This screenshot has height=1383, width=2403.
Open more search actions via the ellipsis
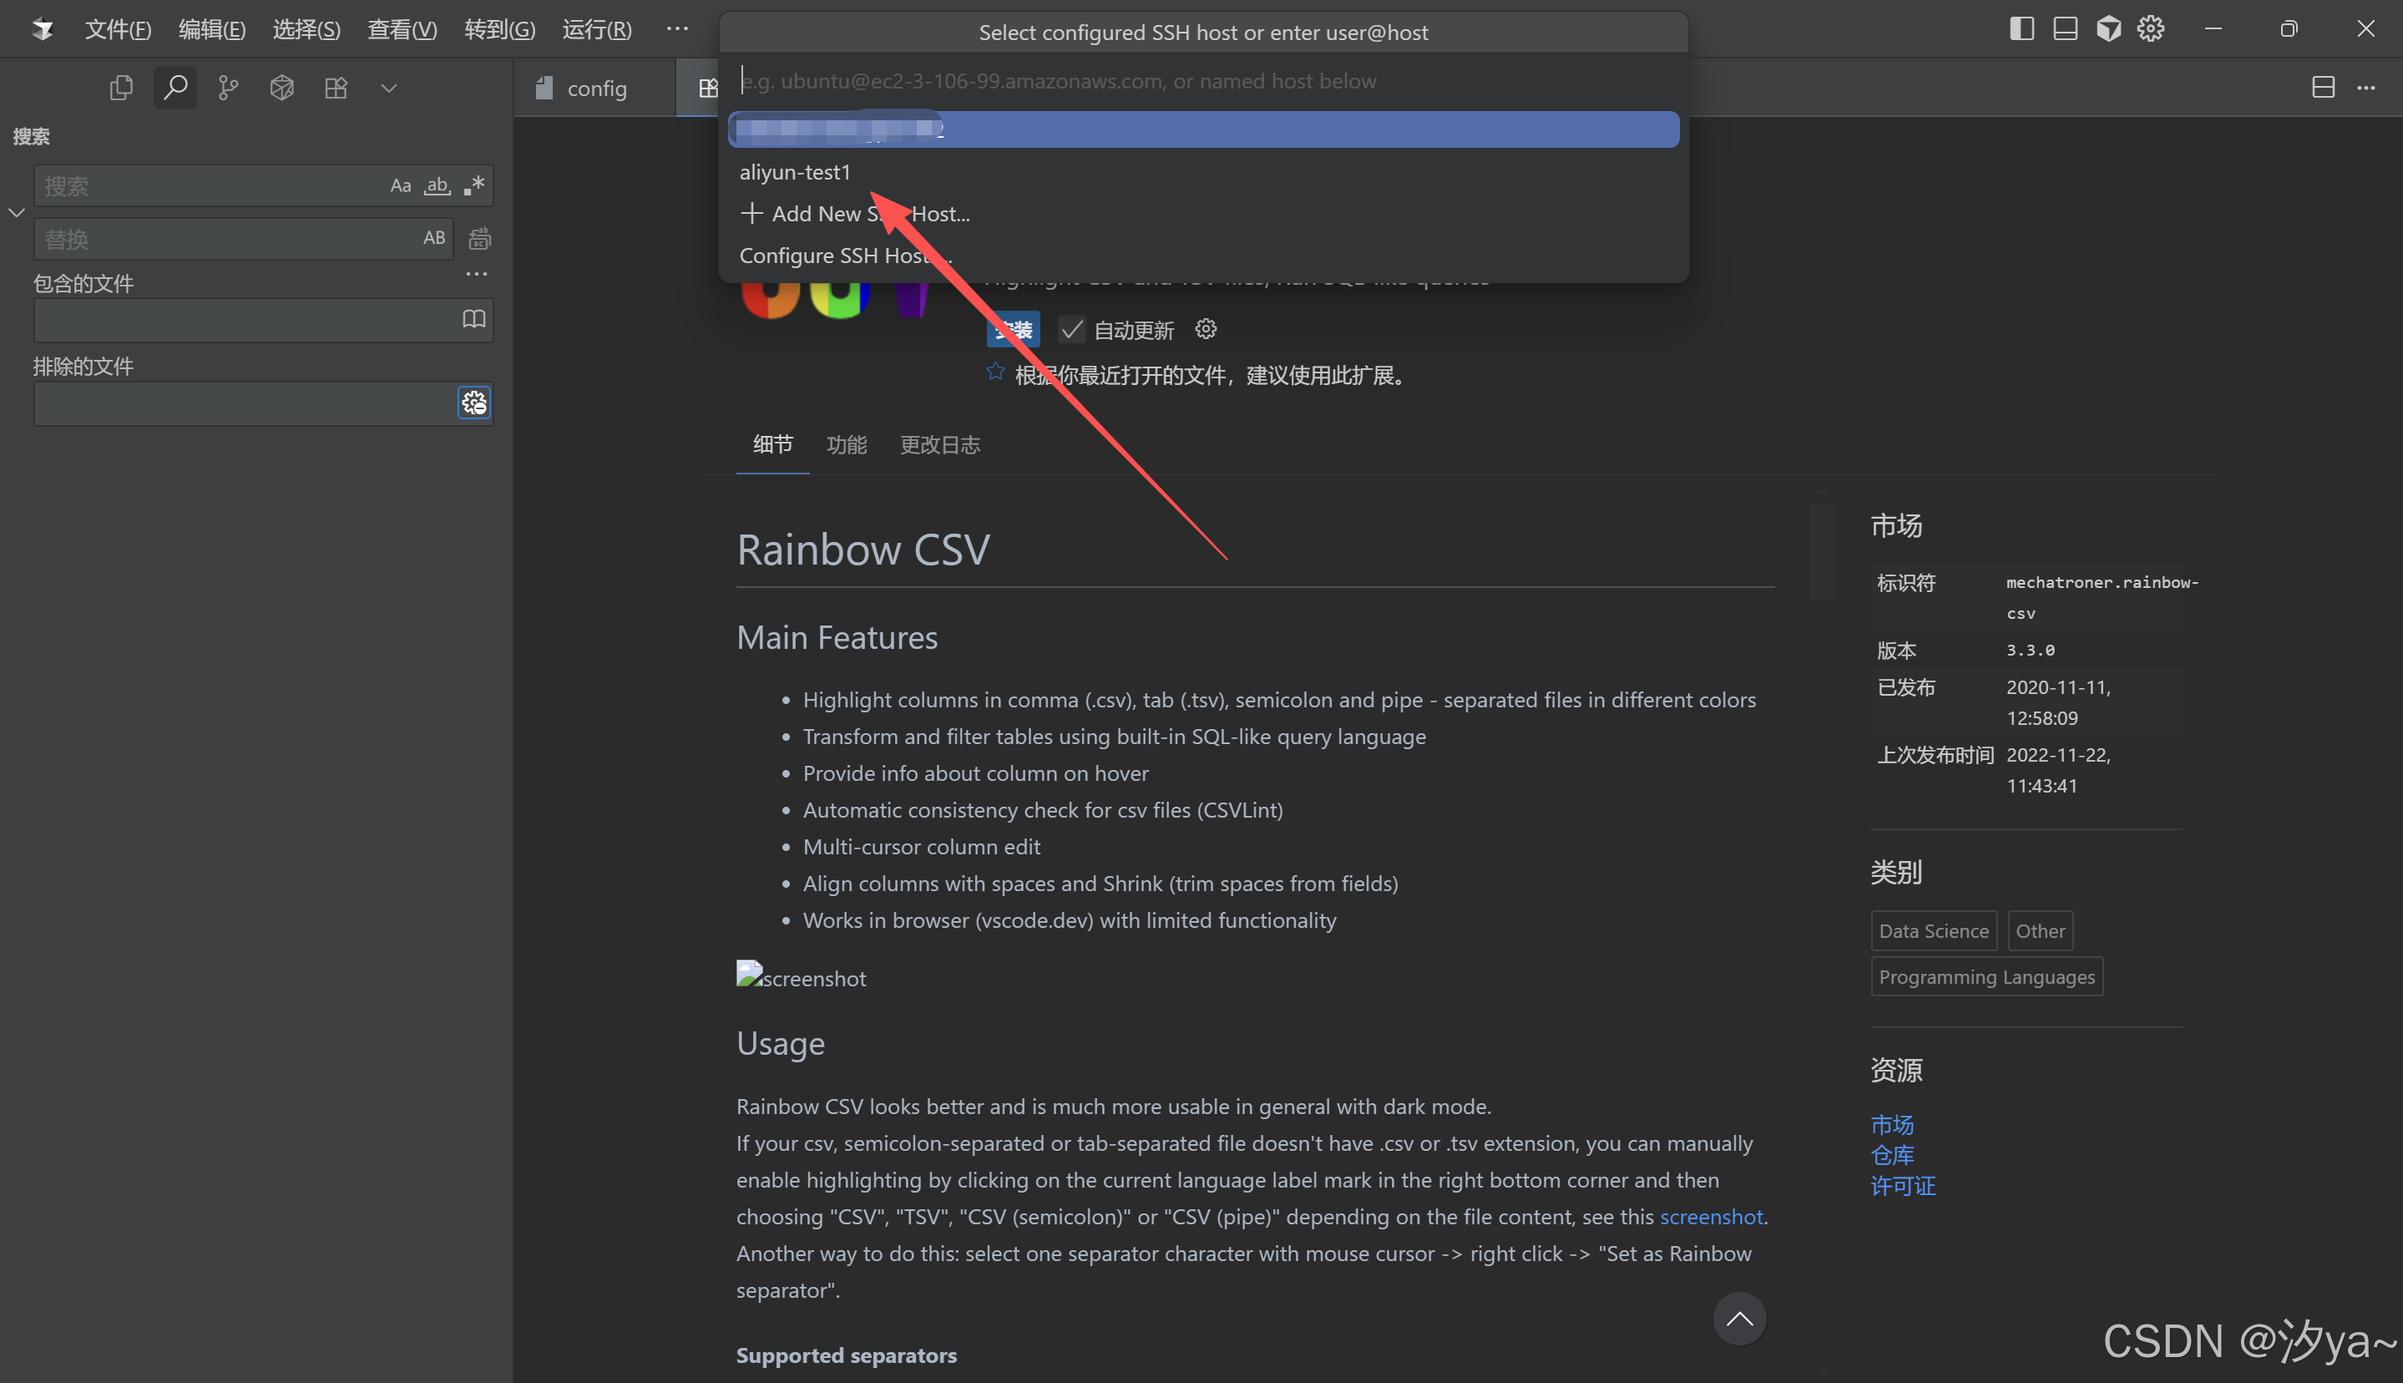(476, 274)
